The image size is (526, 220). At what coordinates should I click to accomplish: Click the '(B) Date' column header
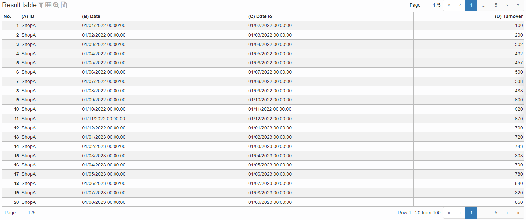tap(164, 16)
